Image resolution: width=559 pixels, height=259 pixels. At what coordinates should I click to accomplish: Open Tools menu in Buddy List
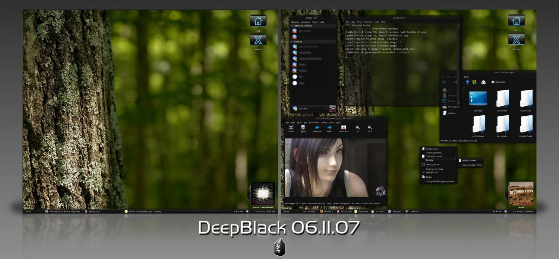coord(315,22)
